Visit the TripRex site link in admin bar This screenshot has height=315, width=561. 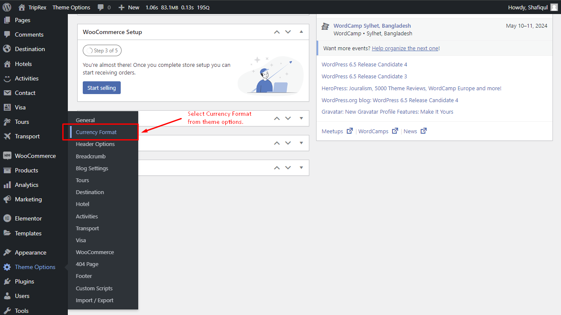32,7
